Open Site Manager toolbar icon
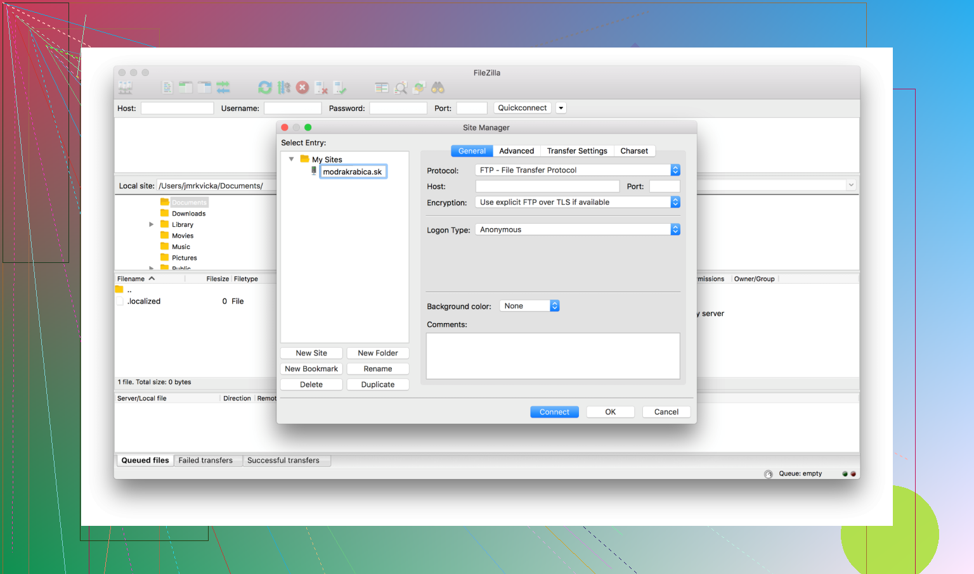974x574 pixels. click(126, 88)
